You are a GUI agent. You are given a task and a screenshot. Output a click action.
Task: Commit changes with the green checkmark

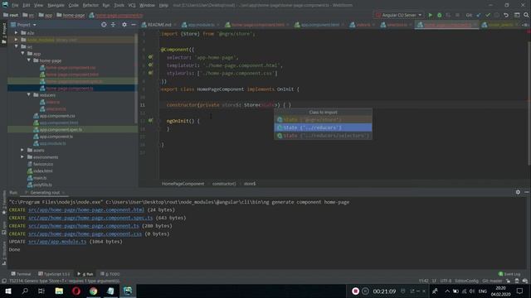tap(488, 15)
